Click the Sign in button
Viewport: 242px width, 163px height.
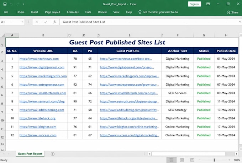pos(194,4)
